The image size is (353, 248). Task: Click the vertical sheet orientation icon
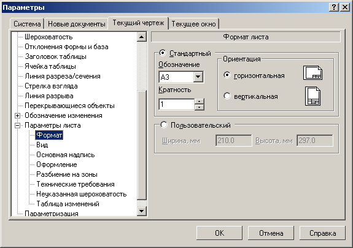tap(312, 96)
